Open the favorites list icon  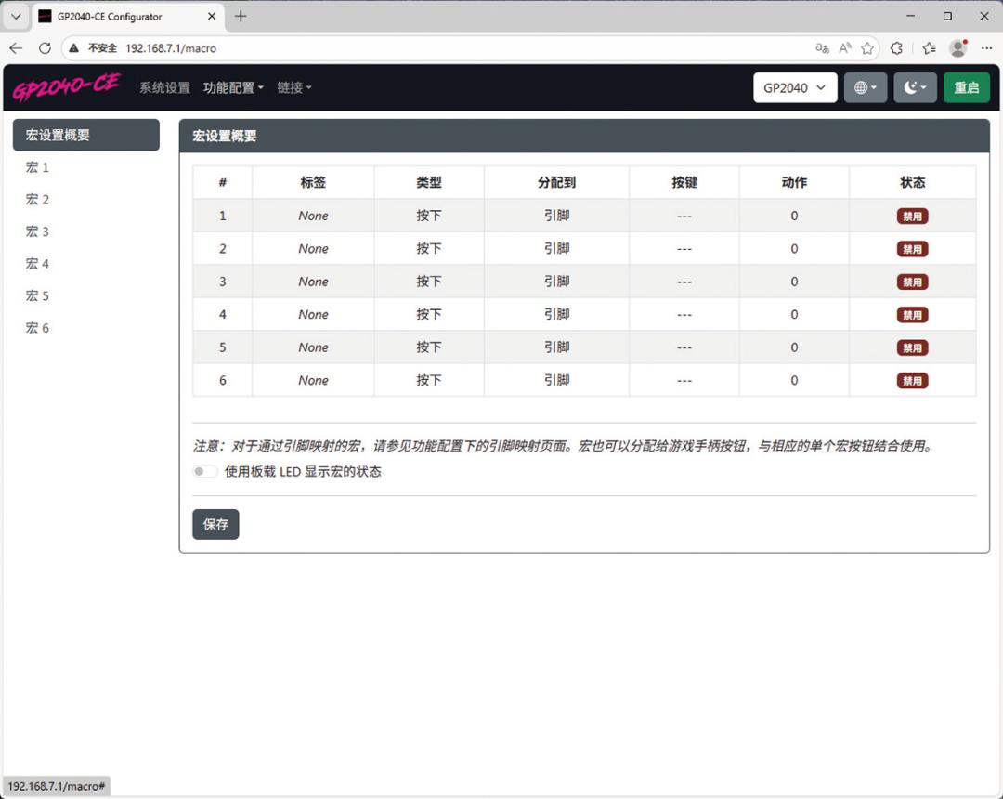[929, 48]
